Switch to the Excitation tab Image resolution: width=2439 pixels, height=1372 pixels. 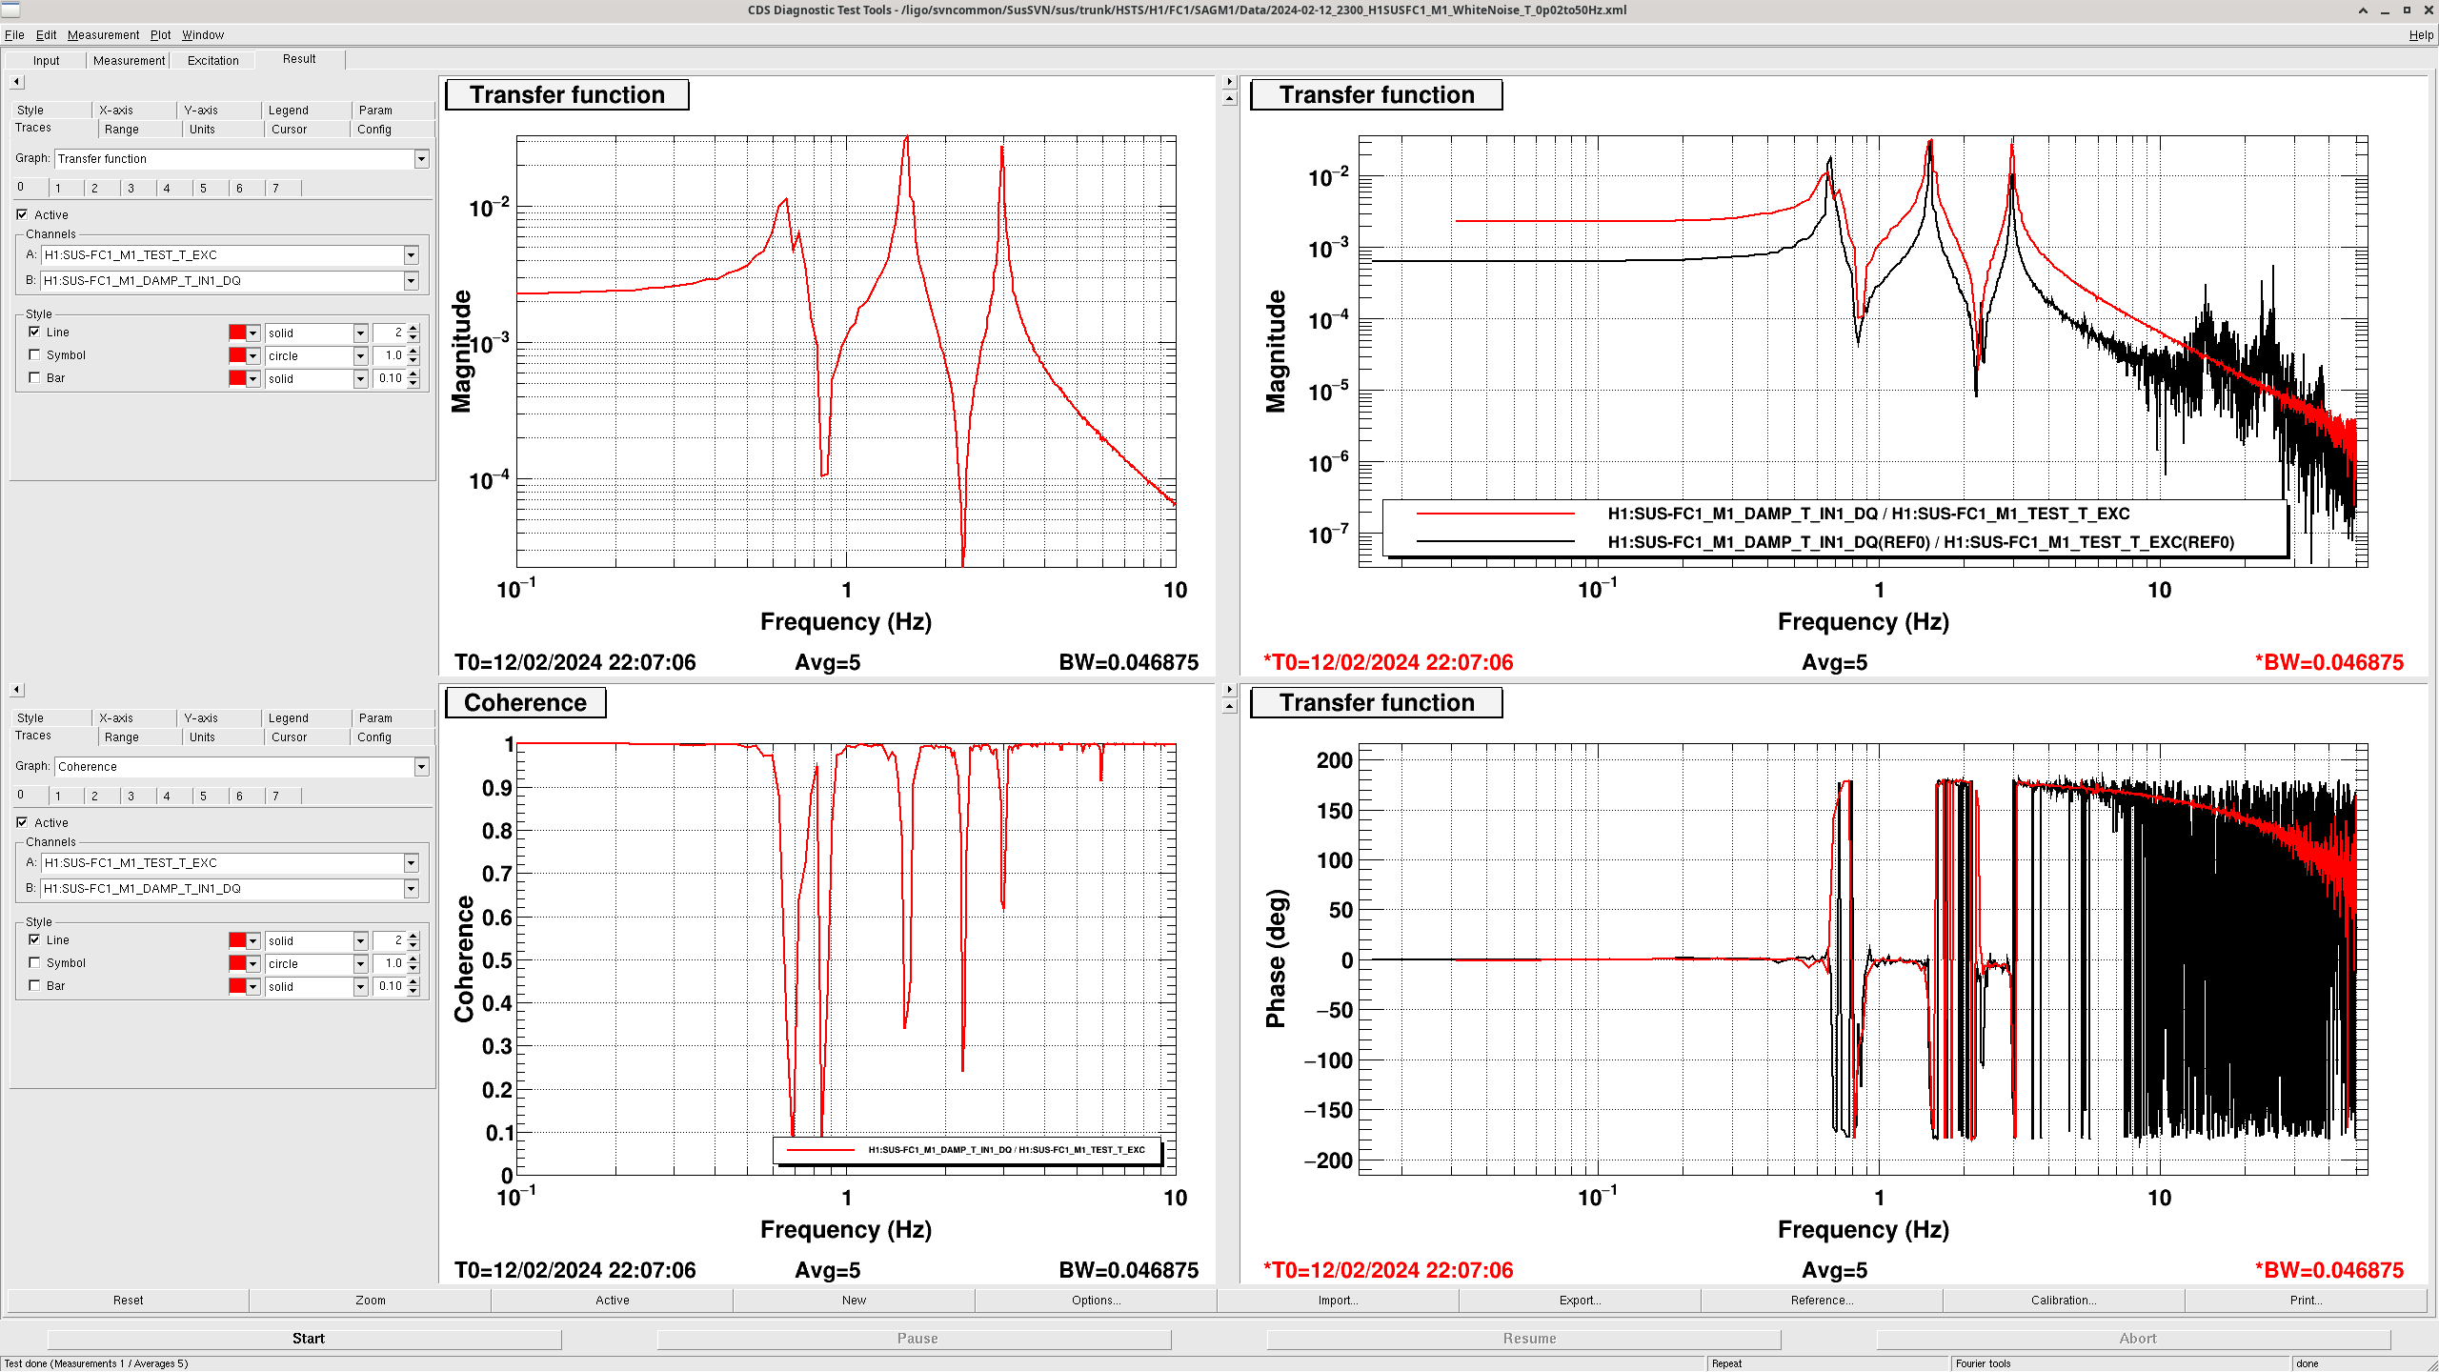[x=212, y=60]
